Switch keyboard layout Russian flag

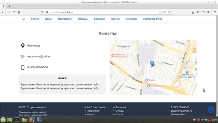[198, 120]
